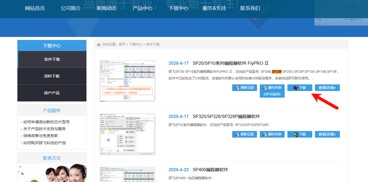Open 如何购买硕飞科技的产品 link
The height and width of the screenshot is (182, 368).
[44, 143]
